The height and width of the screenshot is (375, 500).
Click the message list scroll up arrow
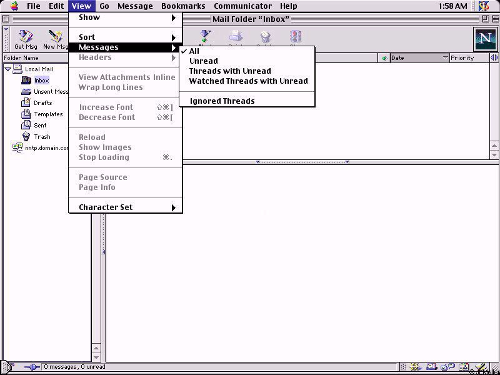494,146
